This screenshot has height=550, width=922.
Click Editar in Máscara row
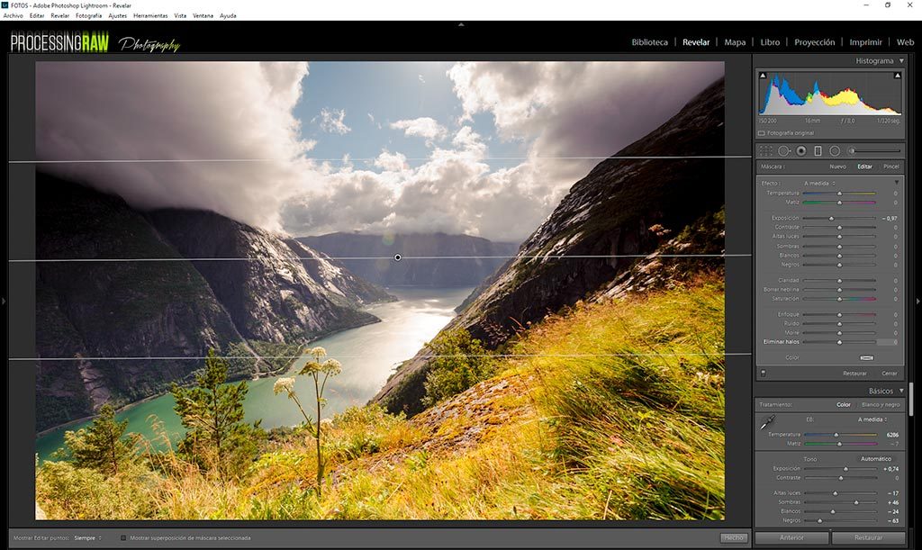[x=864, y=167]
